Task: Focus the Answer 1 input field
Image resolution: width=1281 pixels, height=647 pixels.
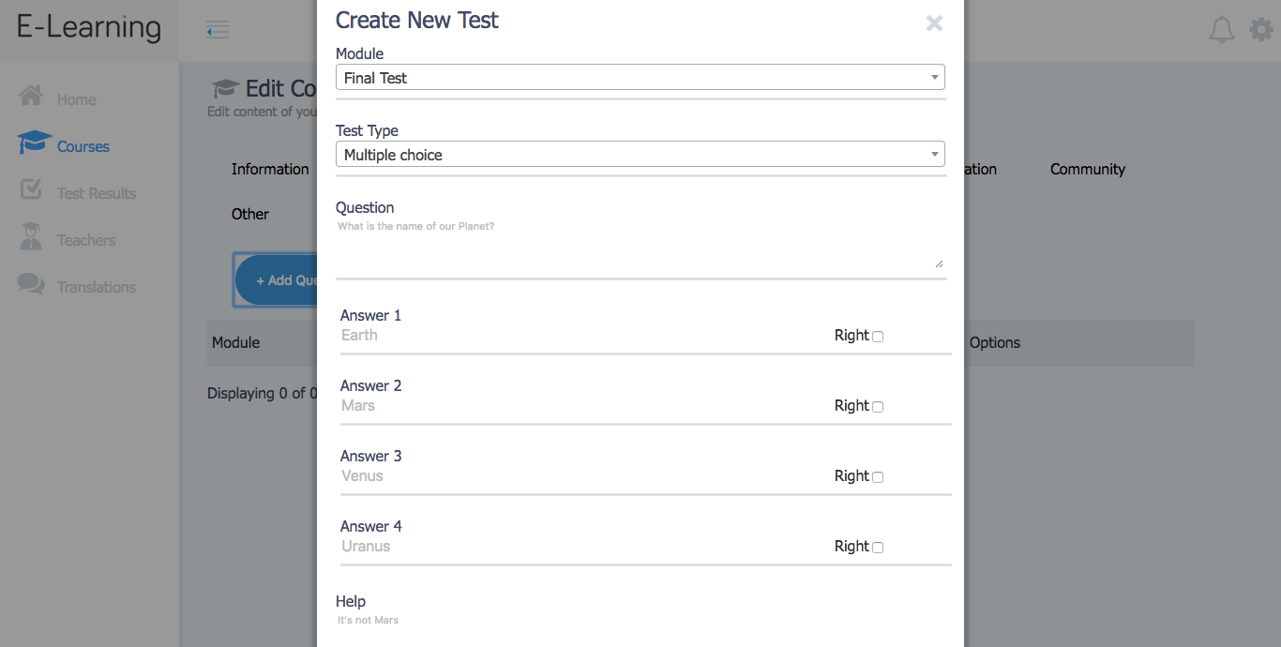Action: point(581,336)
